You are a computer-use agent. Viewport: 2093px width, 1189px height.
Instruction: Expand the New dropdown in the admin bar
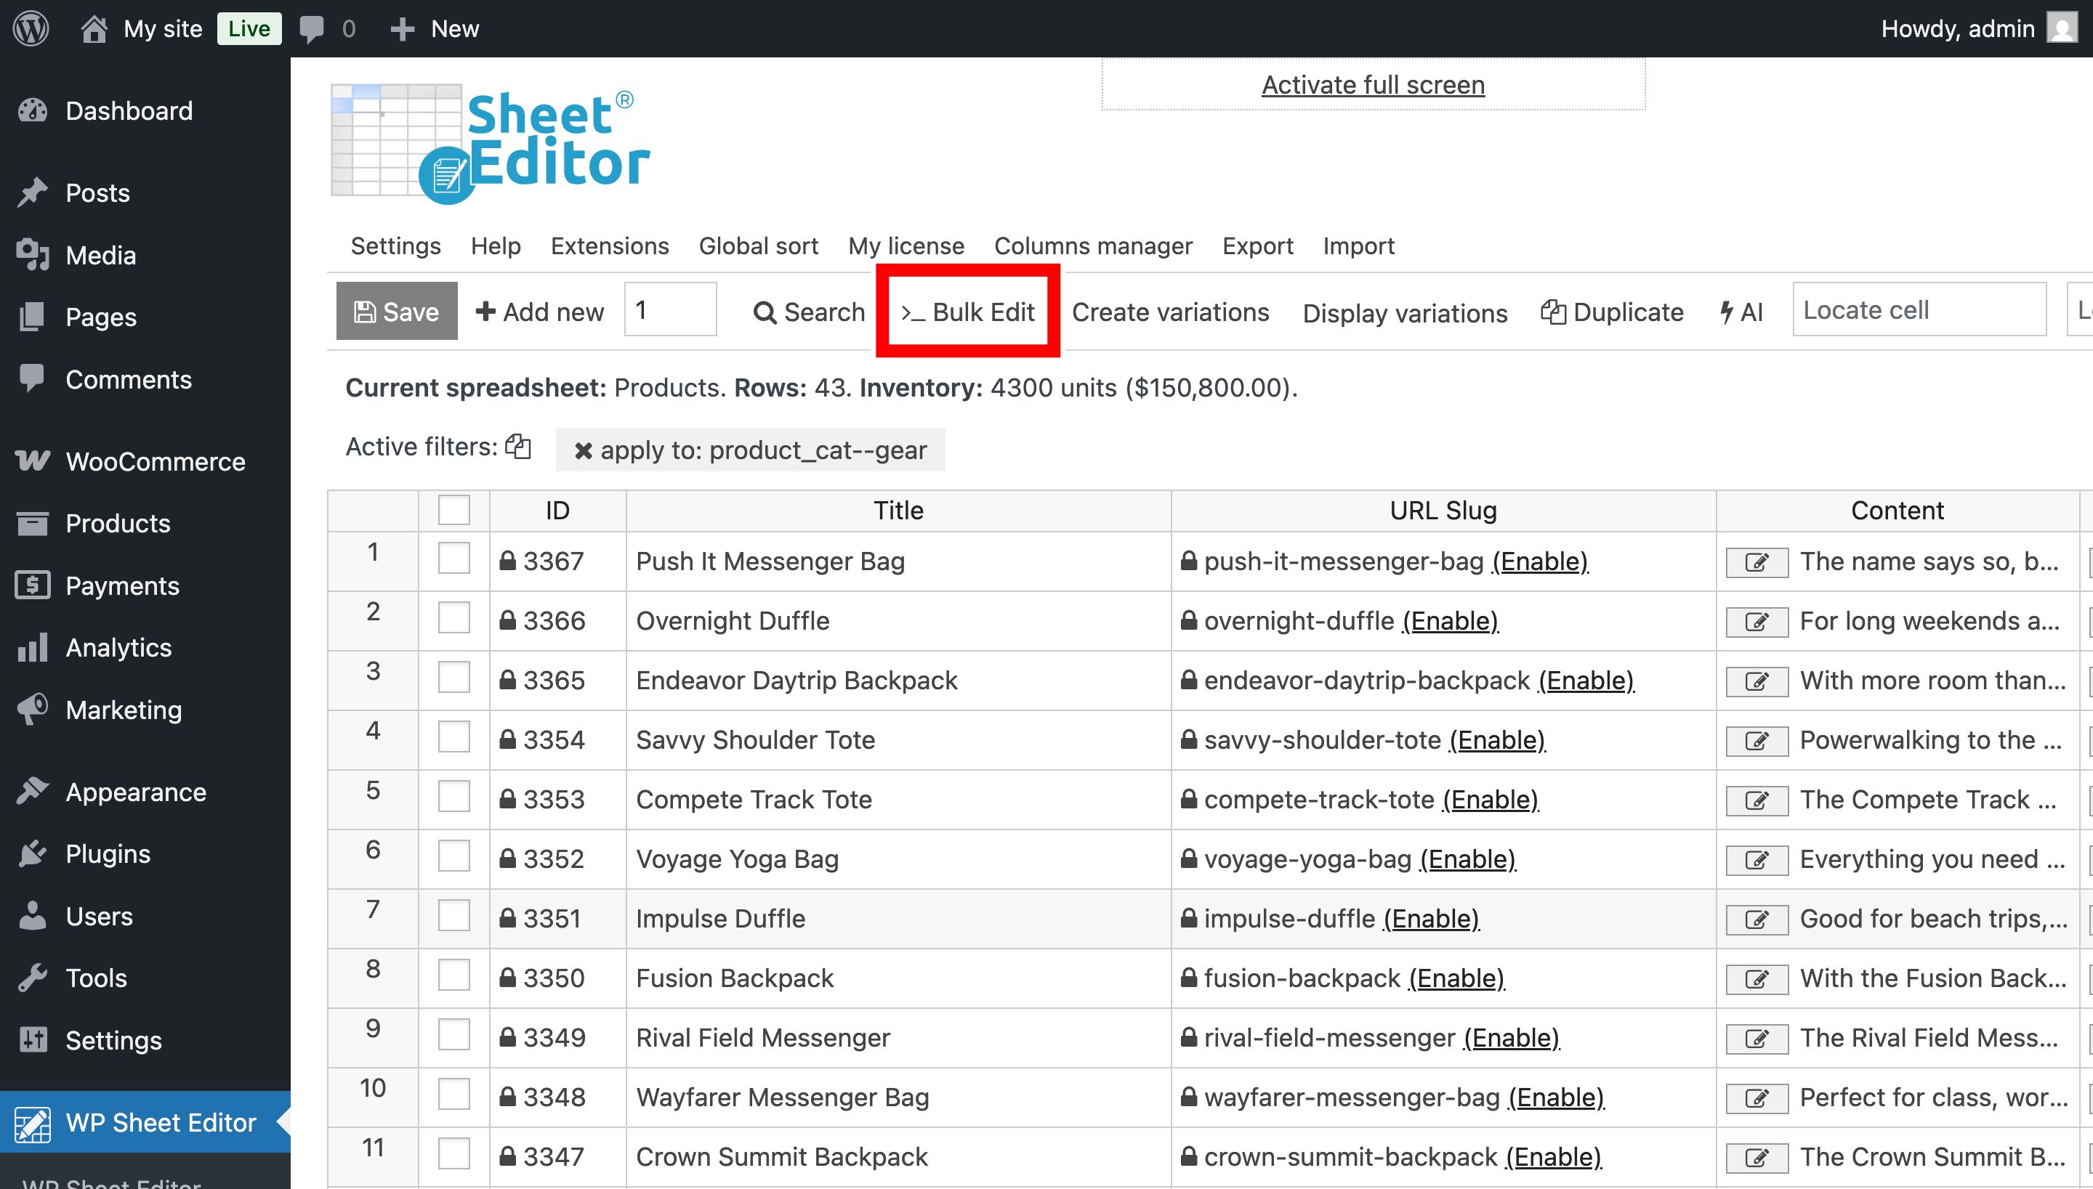[435, 28]
